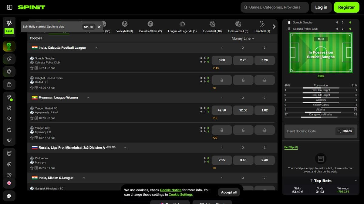
Task: Open the Cookie Settings link
Action: click(x=180, y=195)
